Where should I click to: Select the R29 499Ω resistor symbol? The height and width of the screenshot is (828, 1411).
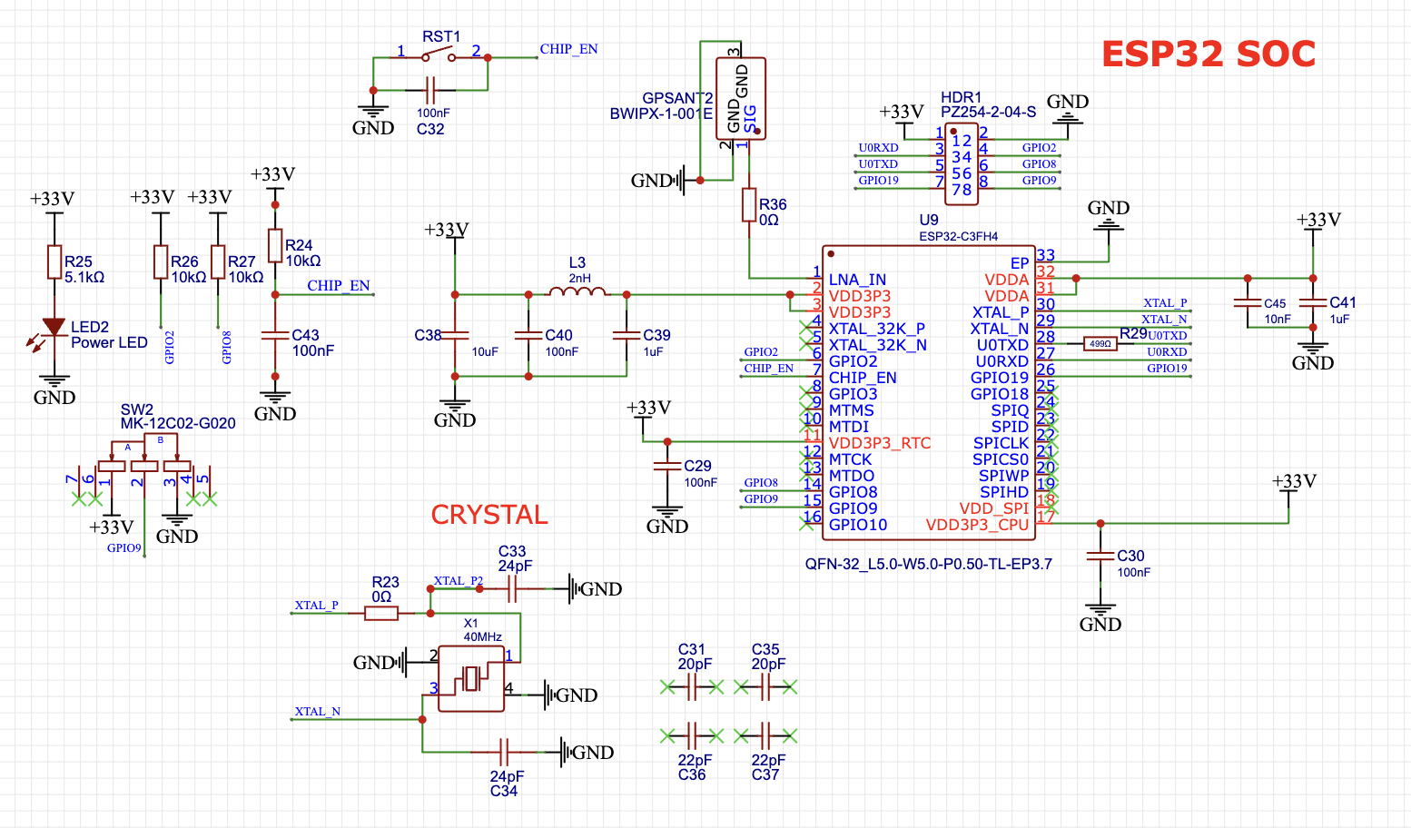pyautogui.click(x=1100, y=343)
